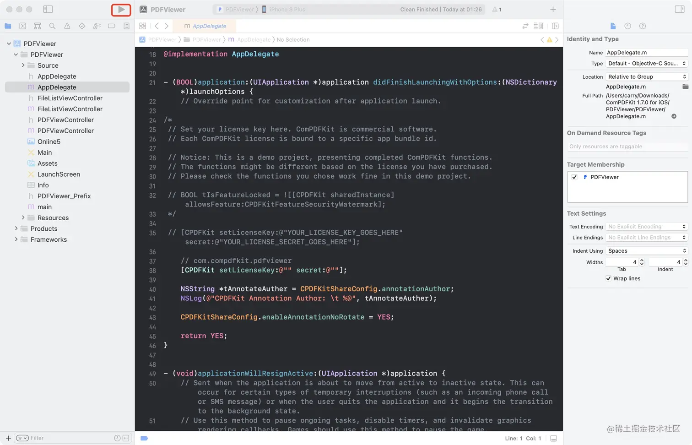
Task: Toggle the inspectors panel on the right
Action: (680, 9)
